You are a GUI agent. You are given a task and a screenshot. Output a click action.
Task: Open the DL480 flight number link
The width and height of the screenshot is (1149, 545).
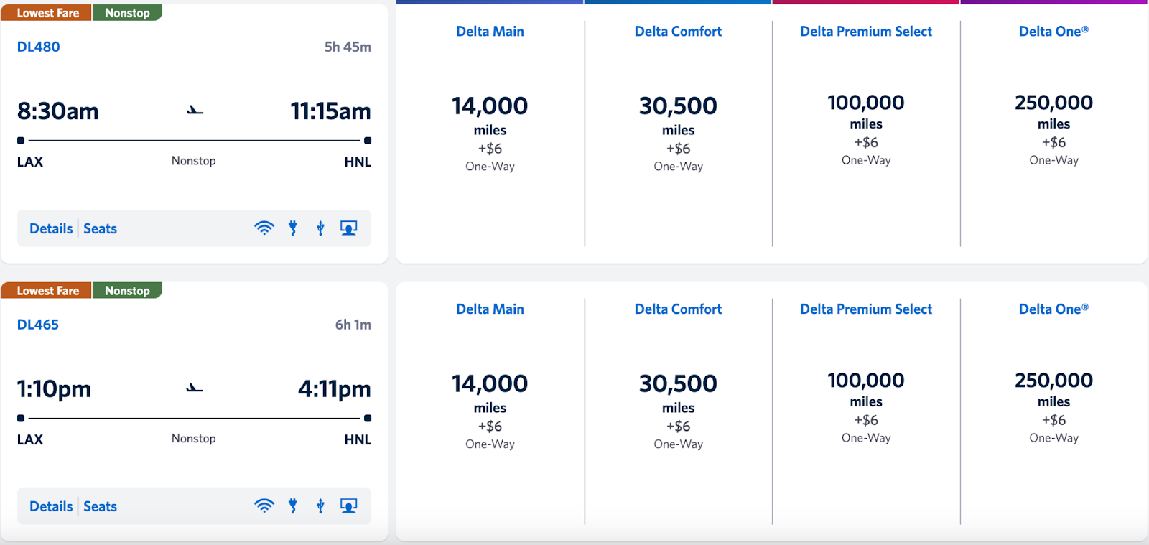(x=39, y=47)
